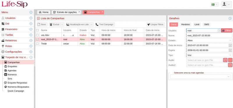Click the Audio2 file browse icon
The width and height of the screenshot is (233, 108).
click(x=230, y=65)
